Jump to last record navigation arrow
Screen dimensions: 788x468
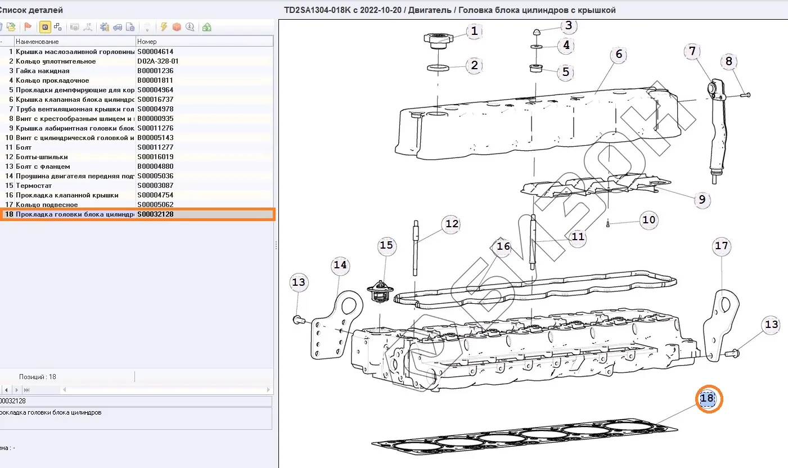coord(26,390)
